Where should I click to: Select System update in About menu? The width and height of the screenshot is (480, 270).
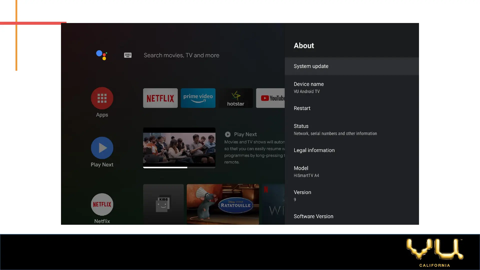pyautogui.click(x=351, y=66)
